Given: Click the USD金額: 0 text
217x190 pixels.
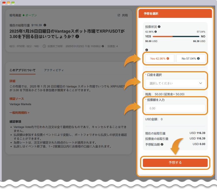Looking at the screenshot, I should 154,119.
